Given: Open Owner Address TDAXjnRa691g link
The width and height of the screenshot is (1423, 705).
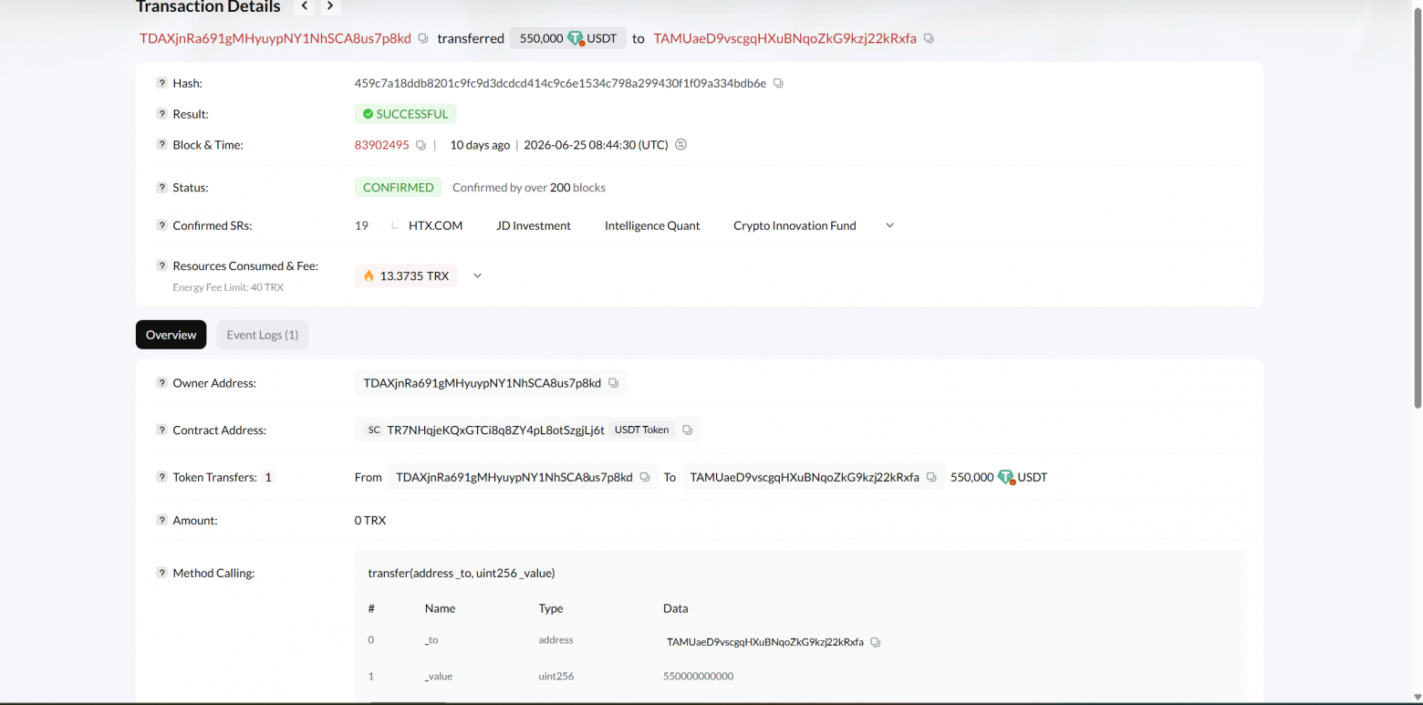Looking at the screenshot, I should tap(482, 383).
